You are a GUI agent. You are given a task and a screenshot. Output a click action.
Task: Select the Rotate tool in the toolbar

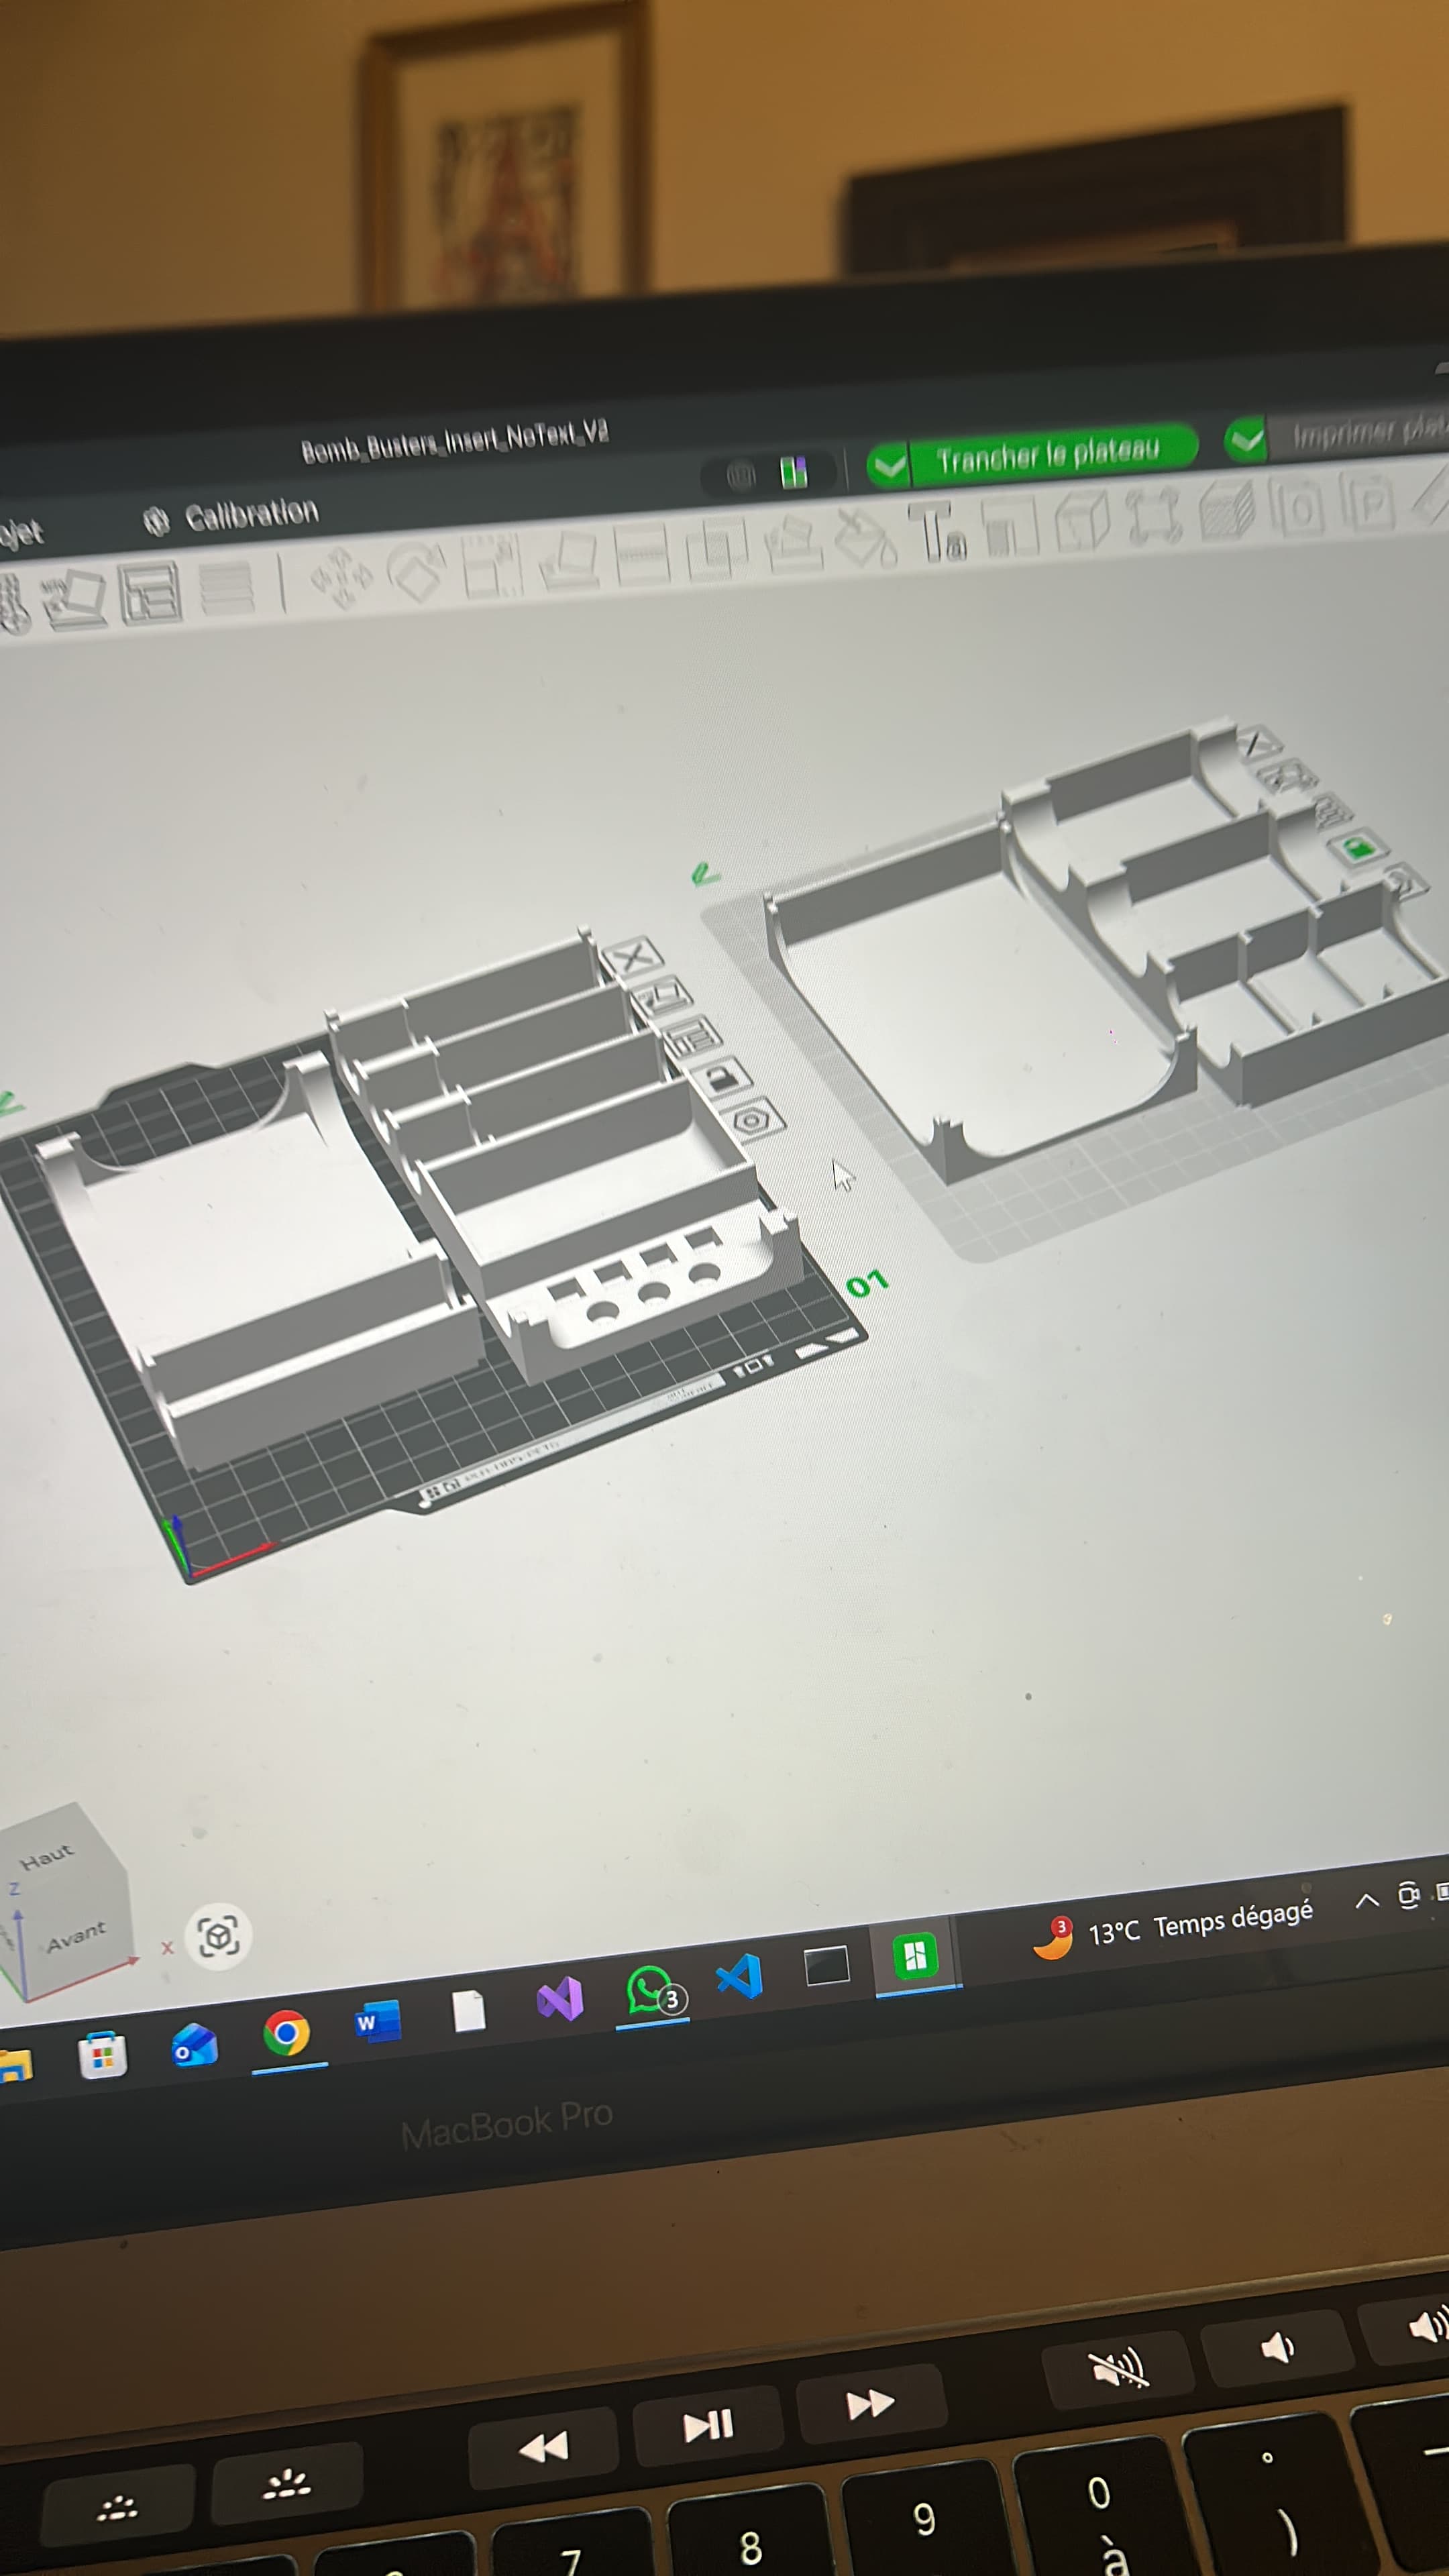(x=417, y=572)
